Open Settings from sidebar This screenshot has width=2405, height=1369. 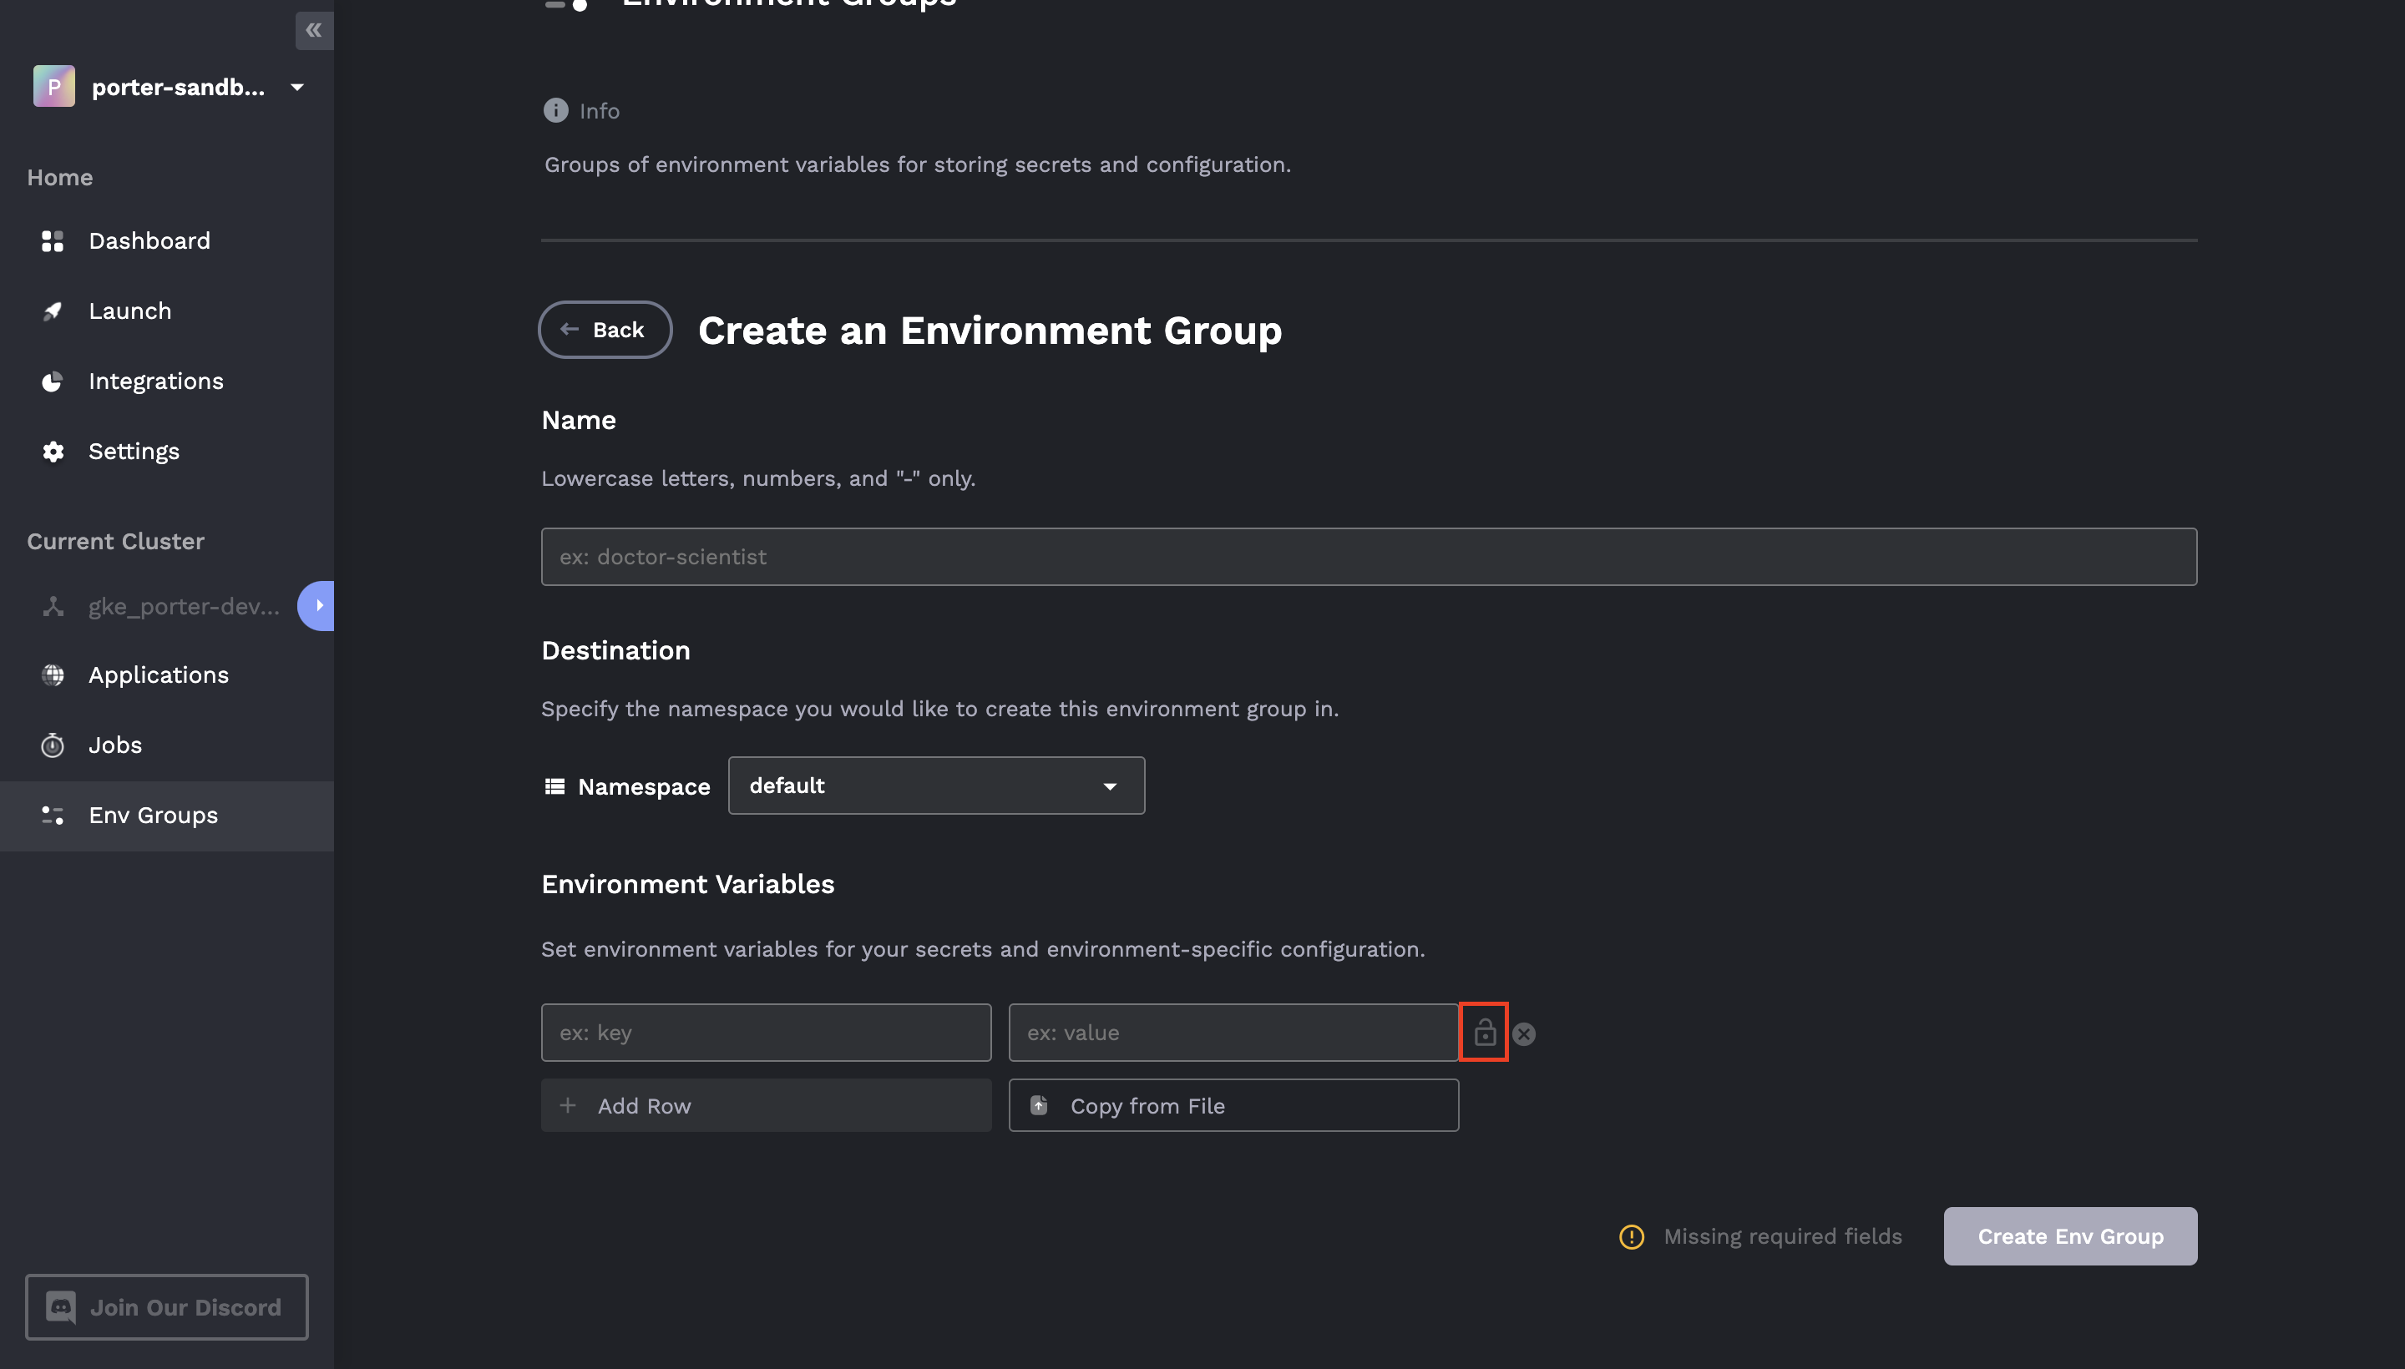click(134, 452)
